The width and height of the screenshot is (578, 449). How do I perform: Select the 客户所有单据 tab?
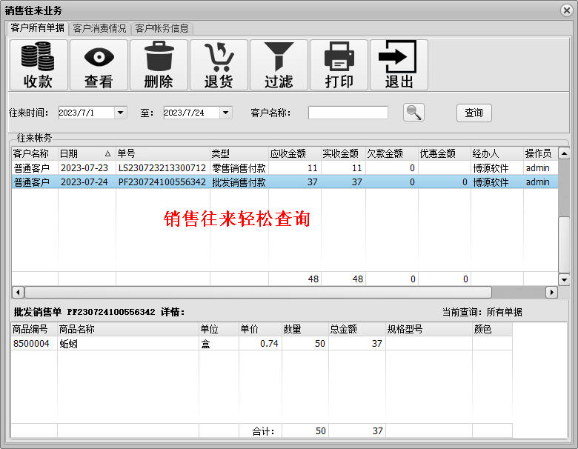coord(37,28)
